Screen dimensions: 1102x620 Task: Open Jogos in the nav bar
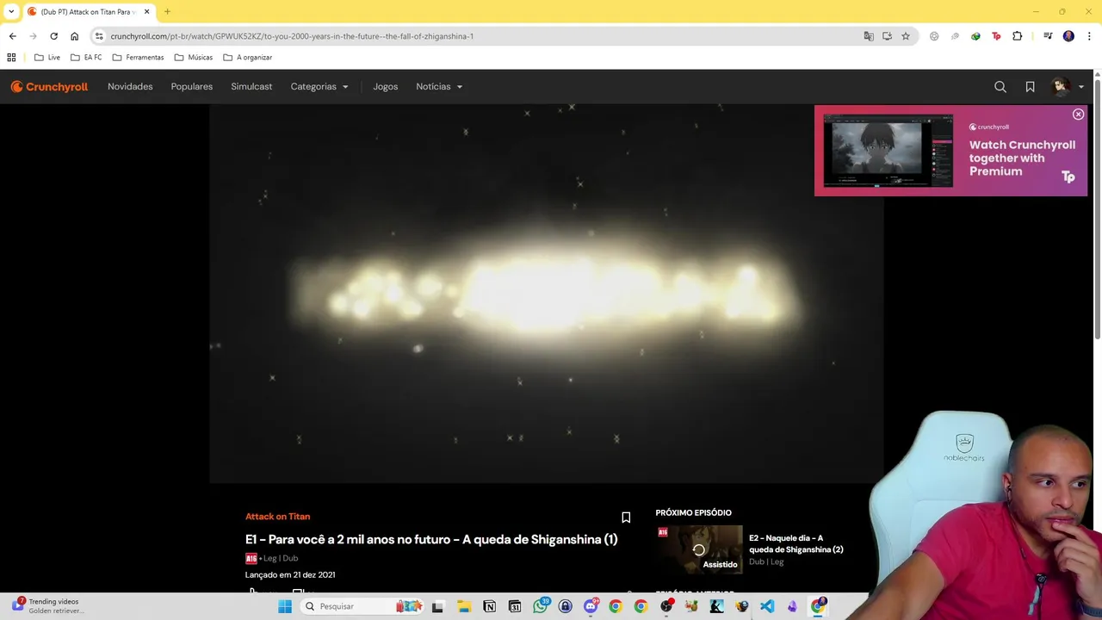pyautogui.click(x=385, y=86)
